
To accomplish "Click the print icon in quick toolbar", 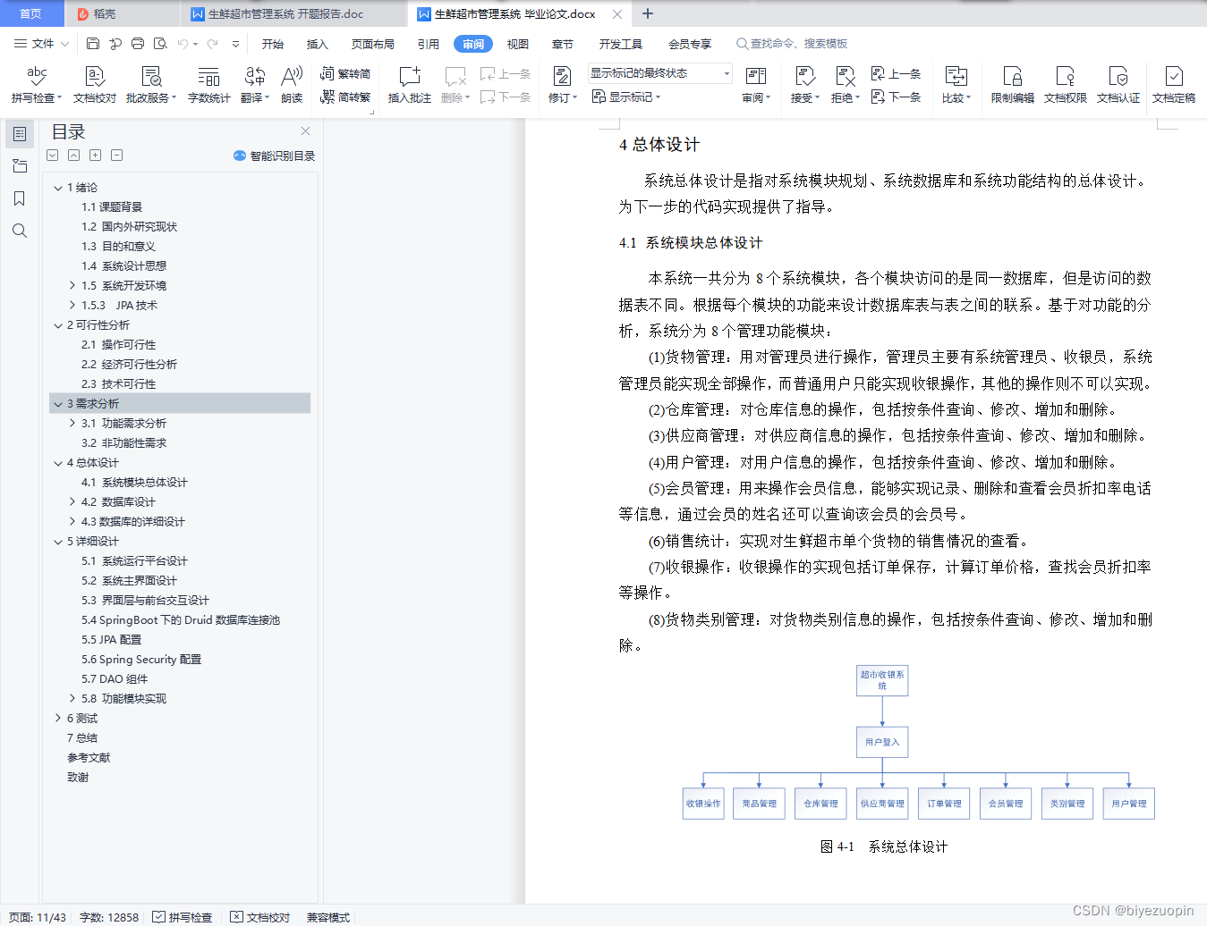I will coord(138,43).
